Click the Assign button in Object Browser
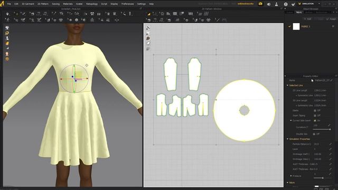338x190 pixels. 331,19
